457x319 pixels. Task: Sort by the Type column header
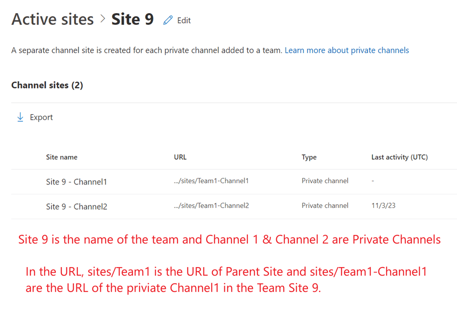tap(309, 157)
